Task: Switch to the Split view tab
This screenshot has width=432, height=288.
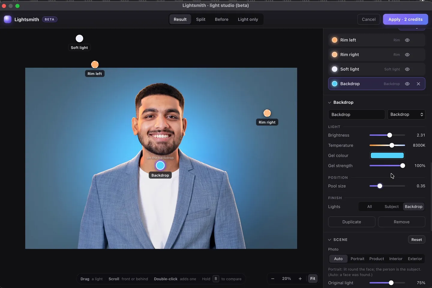Action: pos(201,19)
